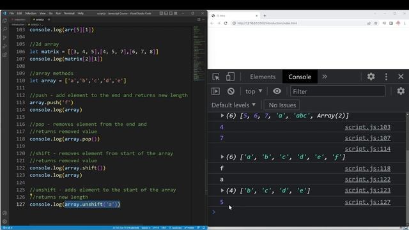Expand the (6) ['a', 'b', 'c'...'f'] array
Image resolution: width=409 pixels, height=230 pixels.
(x=222, y=157)
